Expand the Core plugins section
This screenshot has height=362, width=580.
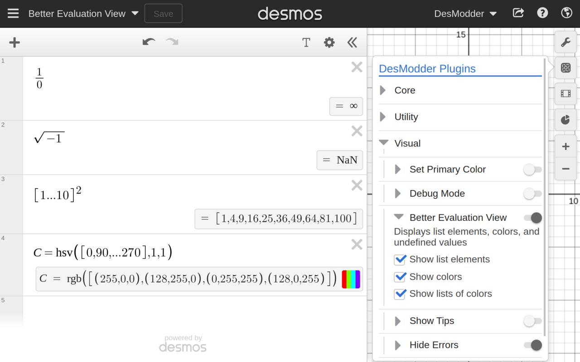(x=383, y=90)
